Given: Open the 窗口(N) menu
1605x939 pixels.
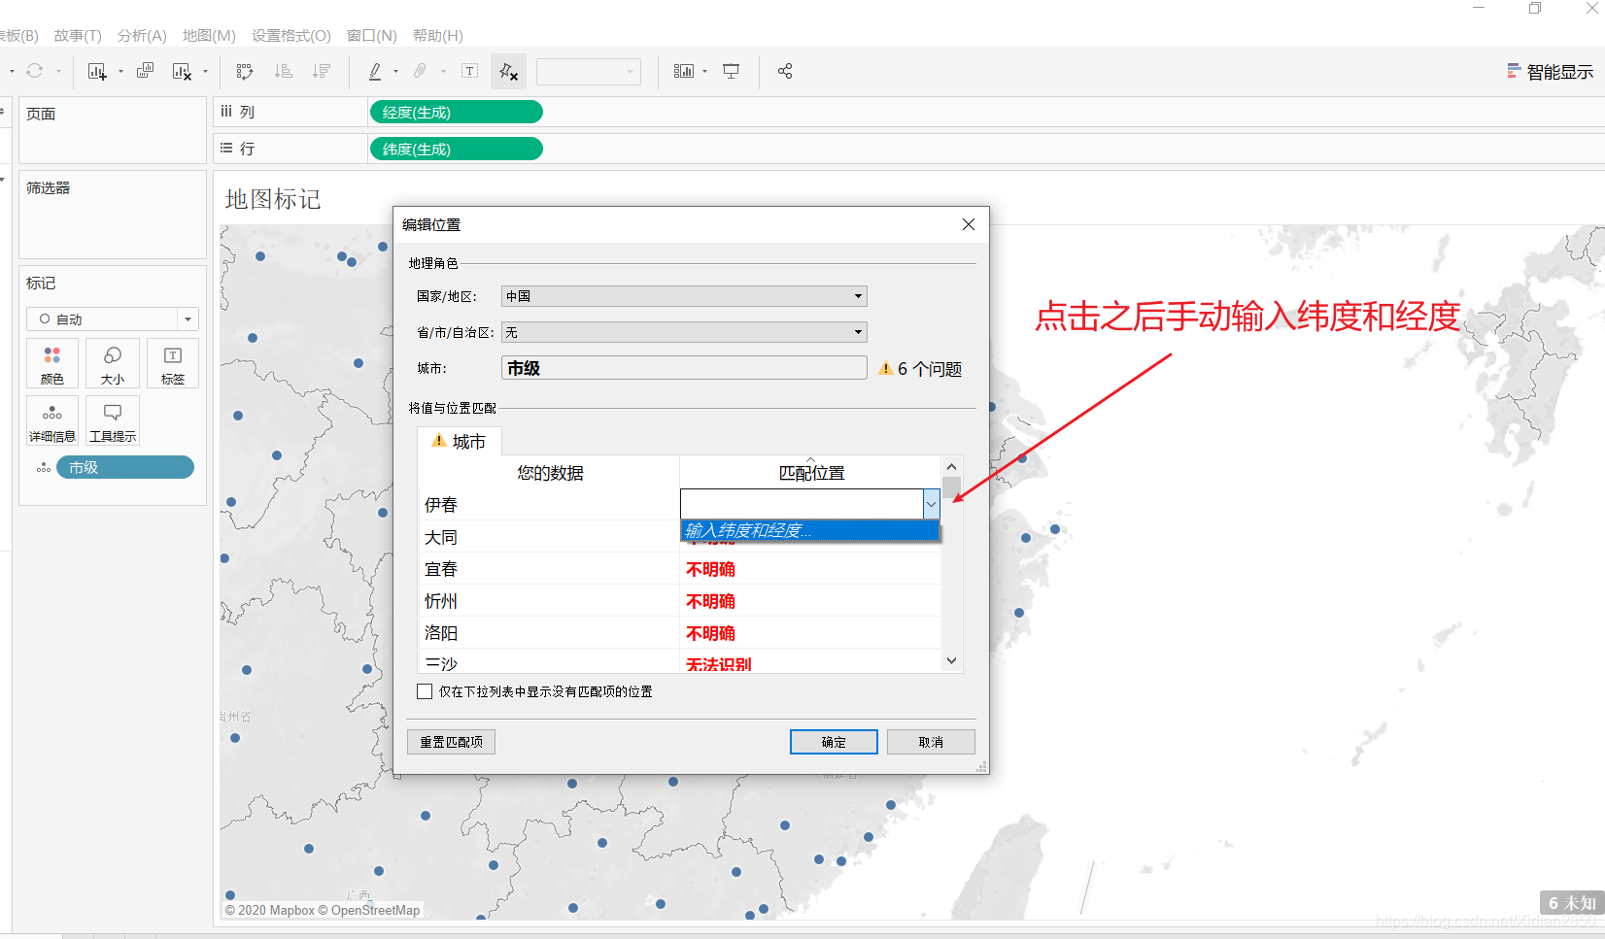Looking at the screenshot, I should [372, 36].
